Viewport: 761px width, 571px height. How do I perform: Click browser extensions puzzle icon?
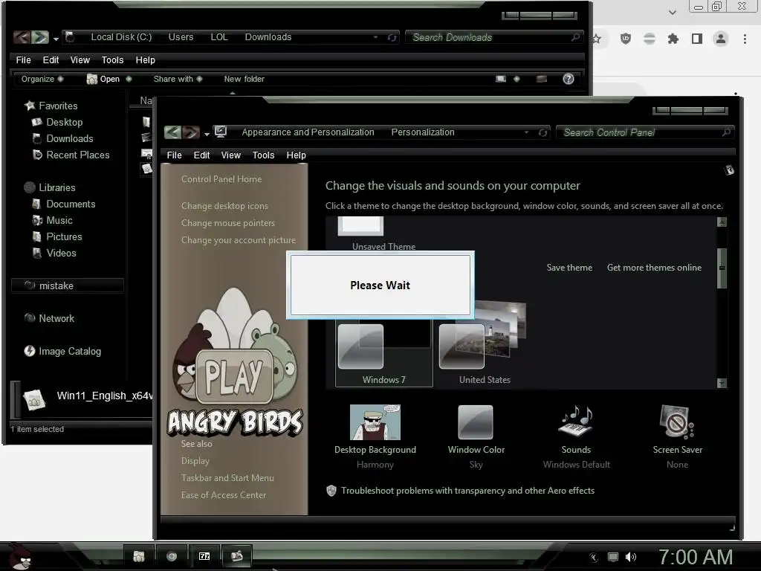click(x=673, y=39)
